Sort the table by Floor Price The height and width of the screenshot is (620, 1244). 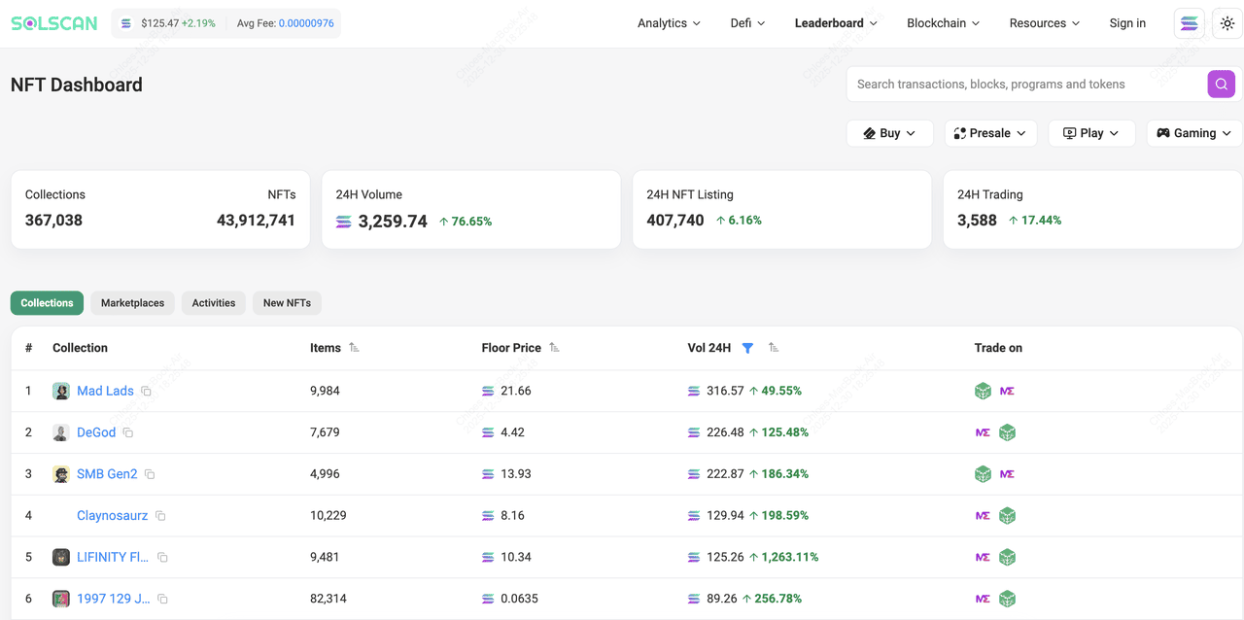click(x=554, y=348)
